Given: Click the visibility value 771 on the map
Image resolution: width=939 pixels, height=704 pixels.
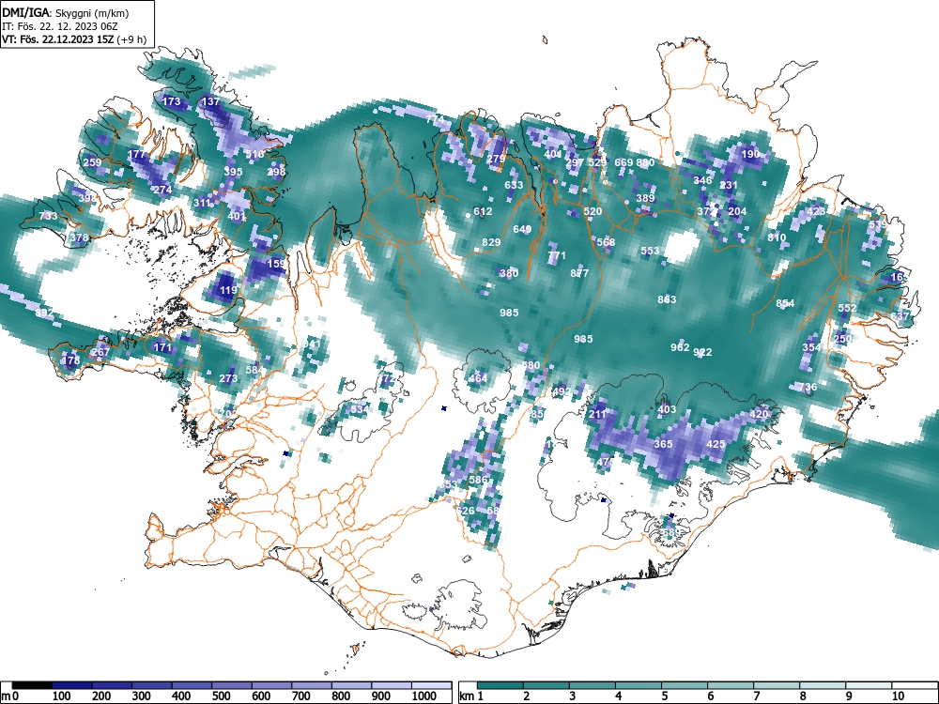Looking at the screenshot, I should 556,255.
